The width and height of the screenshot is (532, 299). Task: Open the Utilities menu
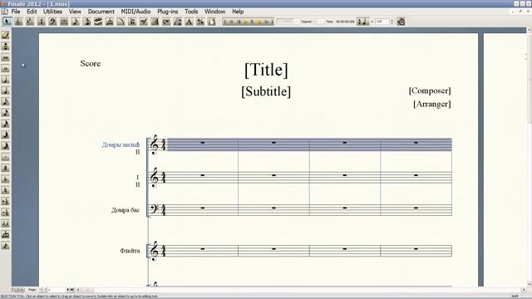[x=52, y=11]
